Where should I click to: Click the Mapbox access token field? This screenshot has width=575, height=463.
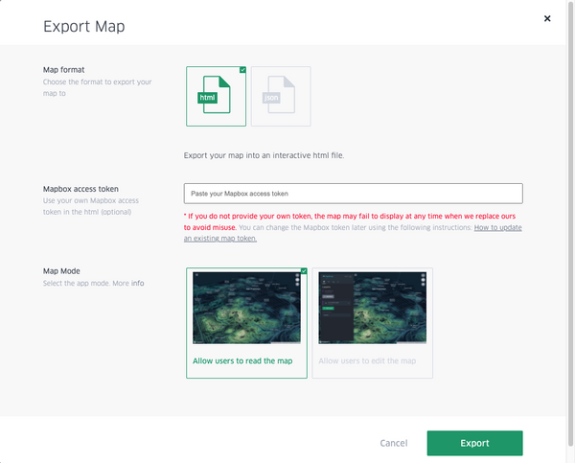click(353, 194)
